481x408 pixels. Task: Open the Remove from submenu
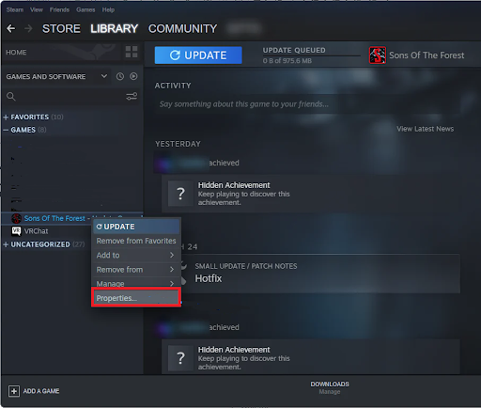pyautogui.click(x=136, y=270)
